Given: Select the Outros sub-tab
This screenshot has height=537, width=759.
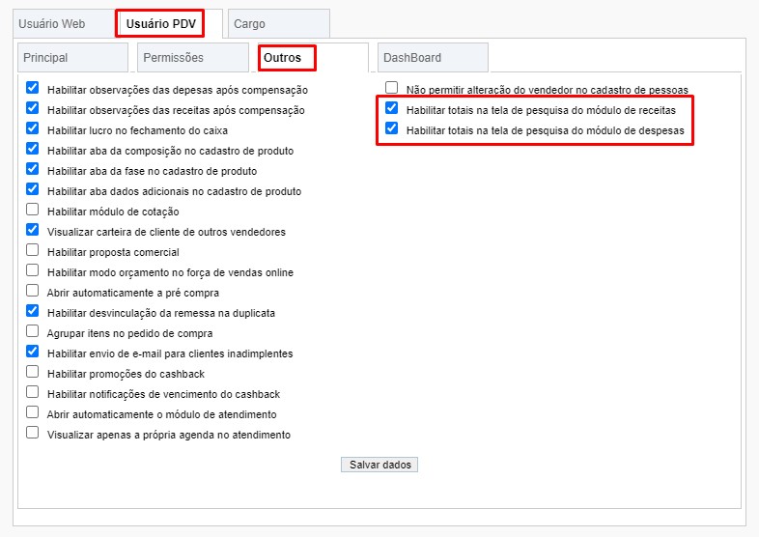Looking at the screenshot, I should coord(313,58).
